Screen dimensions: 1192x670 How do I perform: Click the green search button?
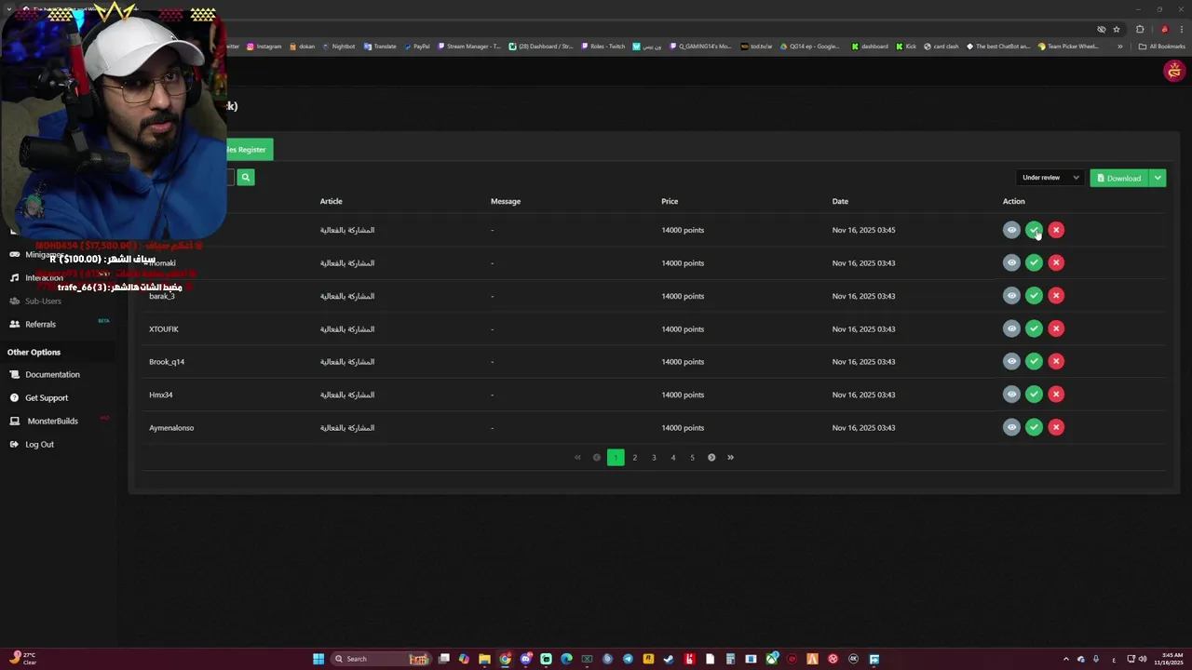point(246,177)
